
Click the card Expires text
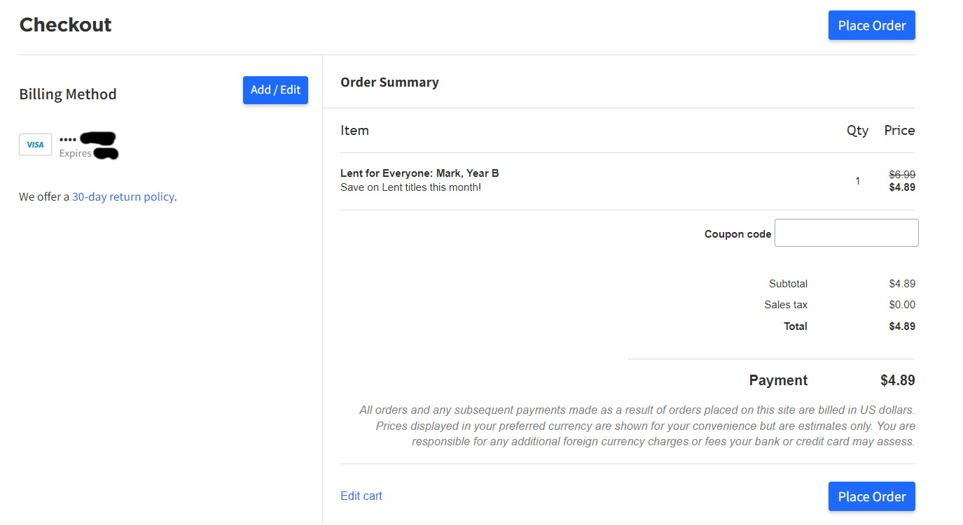click(x=75, y=154)
